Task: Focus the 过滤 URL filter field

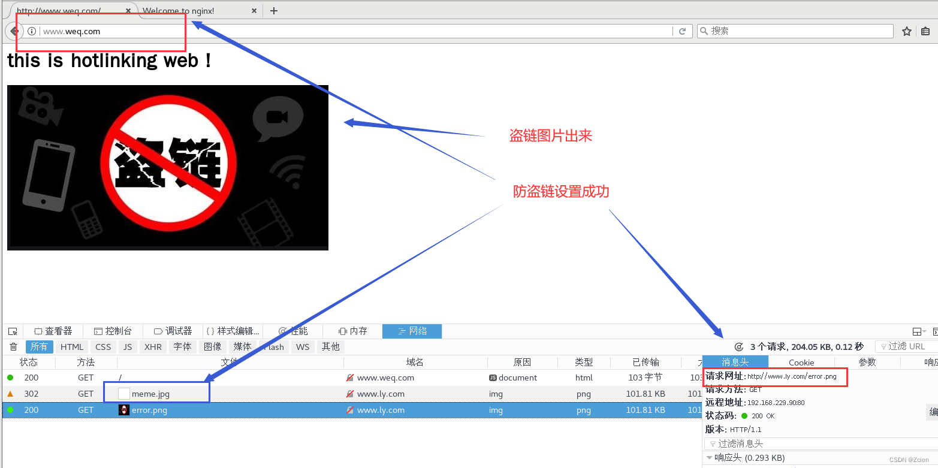Action: [x=906, y=346]
